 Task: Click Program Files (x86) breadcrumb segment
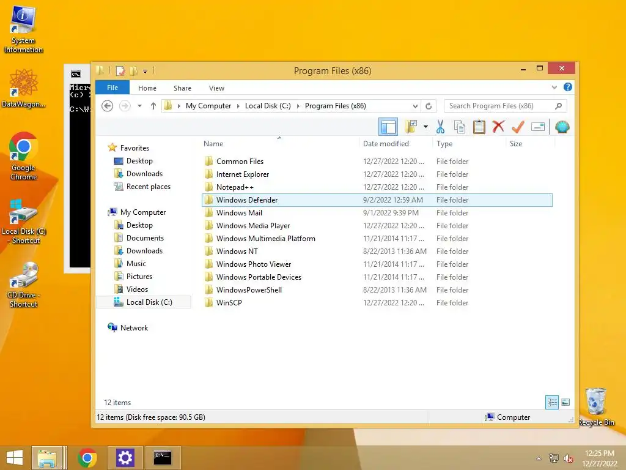coord(336,106)
